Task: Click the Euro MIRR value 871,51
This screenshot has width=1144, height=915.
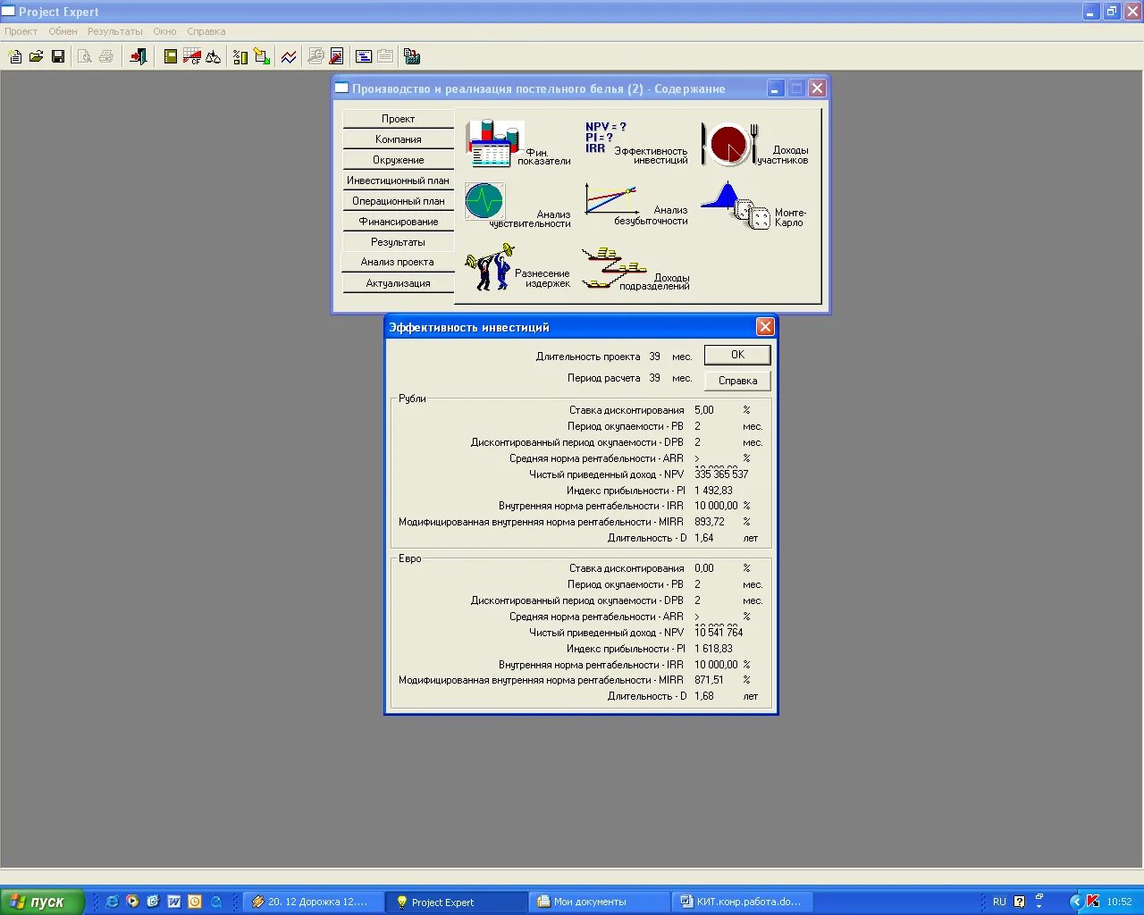Action: pyautogui.click(x=710, y=680)
